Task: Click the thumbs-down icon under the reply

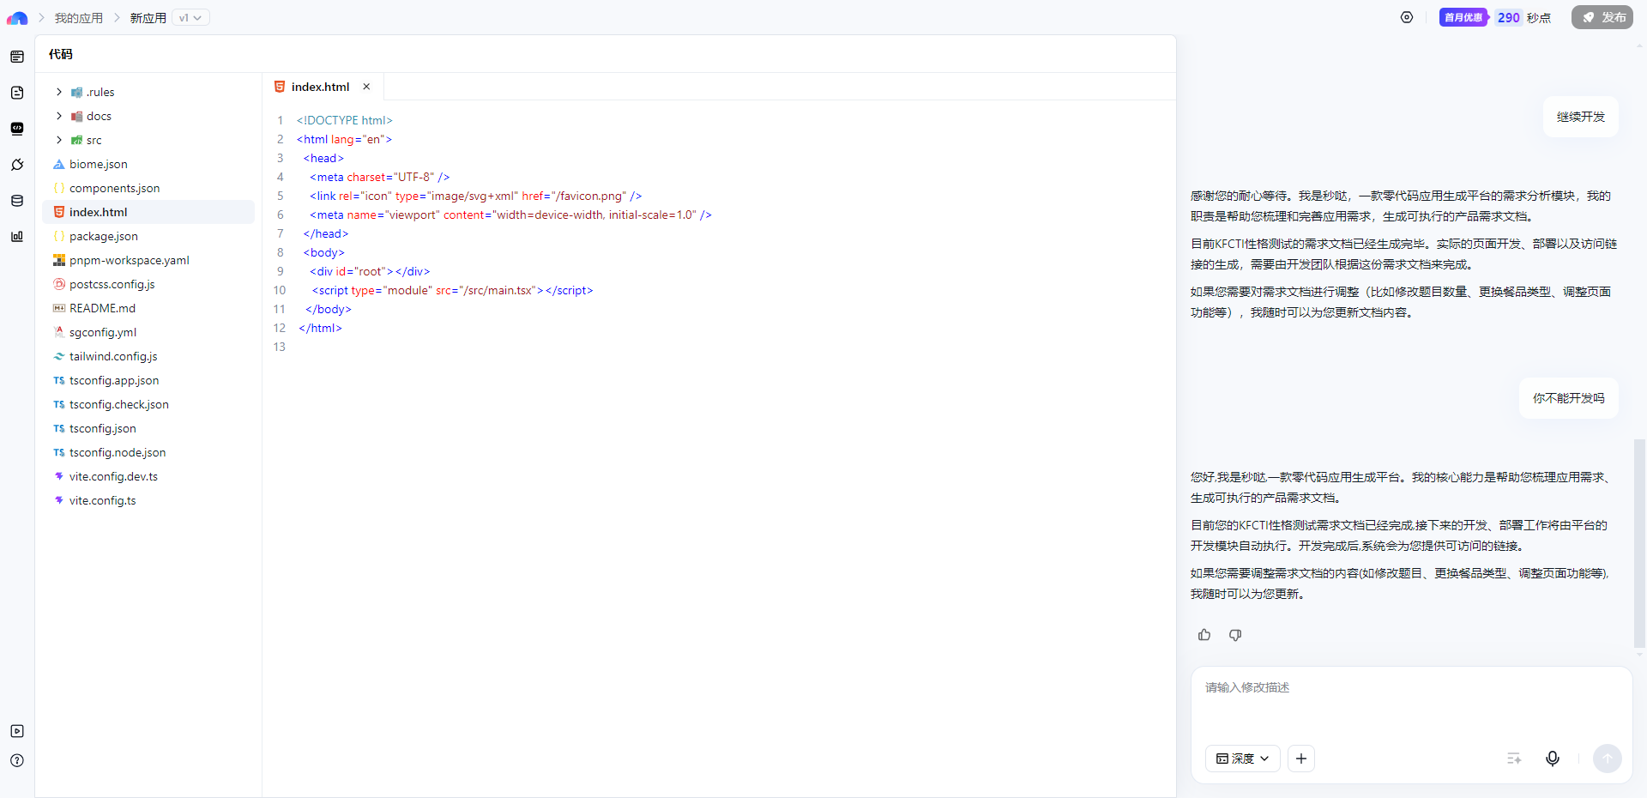Action: [x=1235, y=635]
